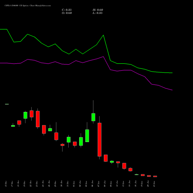The image size is (193, 193).
Task: Click the '12 Jan' date axis label
Action: pyautogui.click(x=117, y=184)
